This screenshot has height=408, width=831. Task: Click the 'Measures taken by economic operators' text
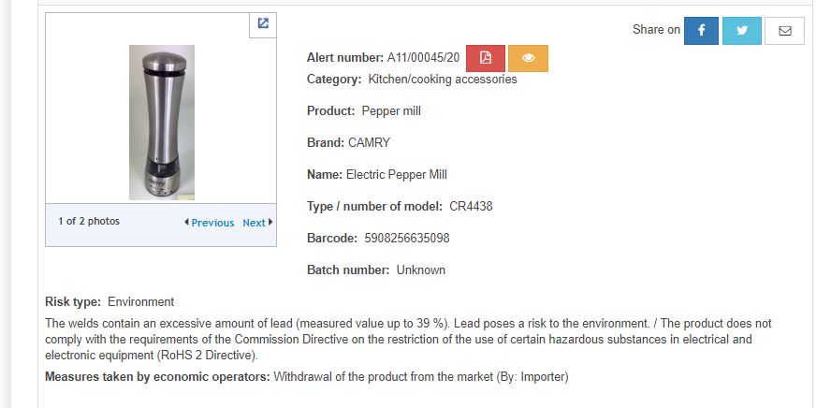tap(158, 377)
